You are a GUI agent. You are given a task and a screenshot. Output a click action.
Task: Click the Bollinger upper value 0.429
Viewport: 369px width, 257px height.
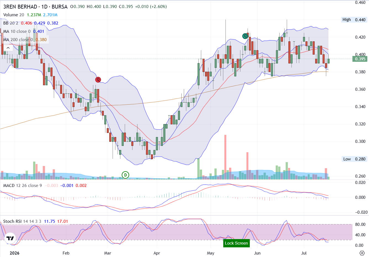click(x=39, y=23)
